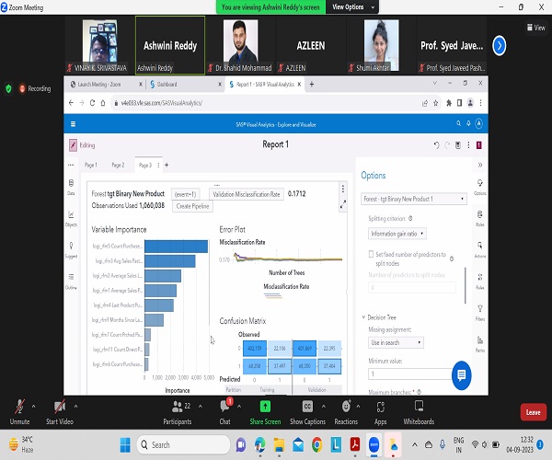Reload the browser page
This screenshot has width=552, height=460.
click(x=92, y=103)
